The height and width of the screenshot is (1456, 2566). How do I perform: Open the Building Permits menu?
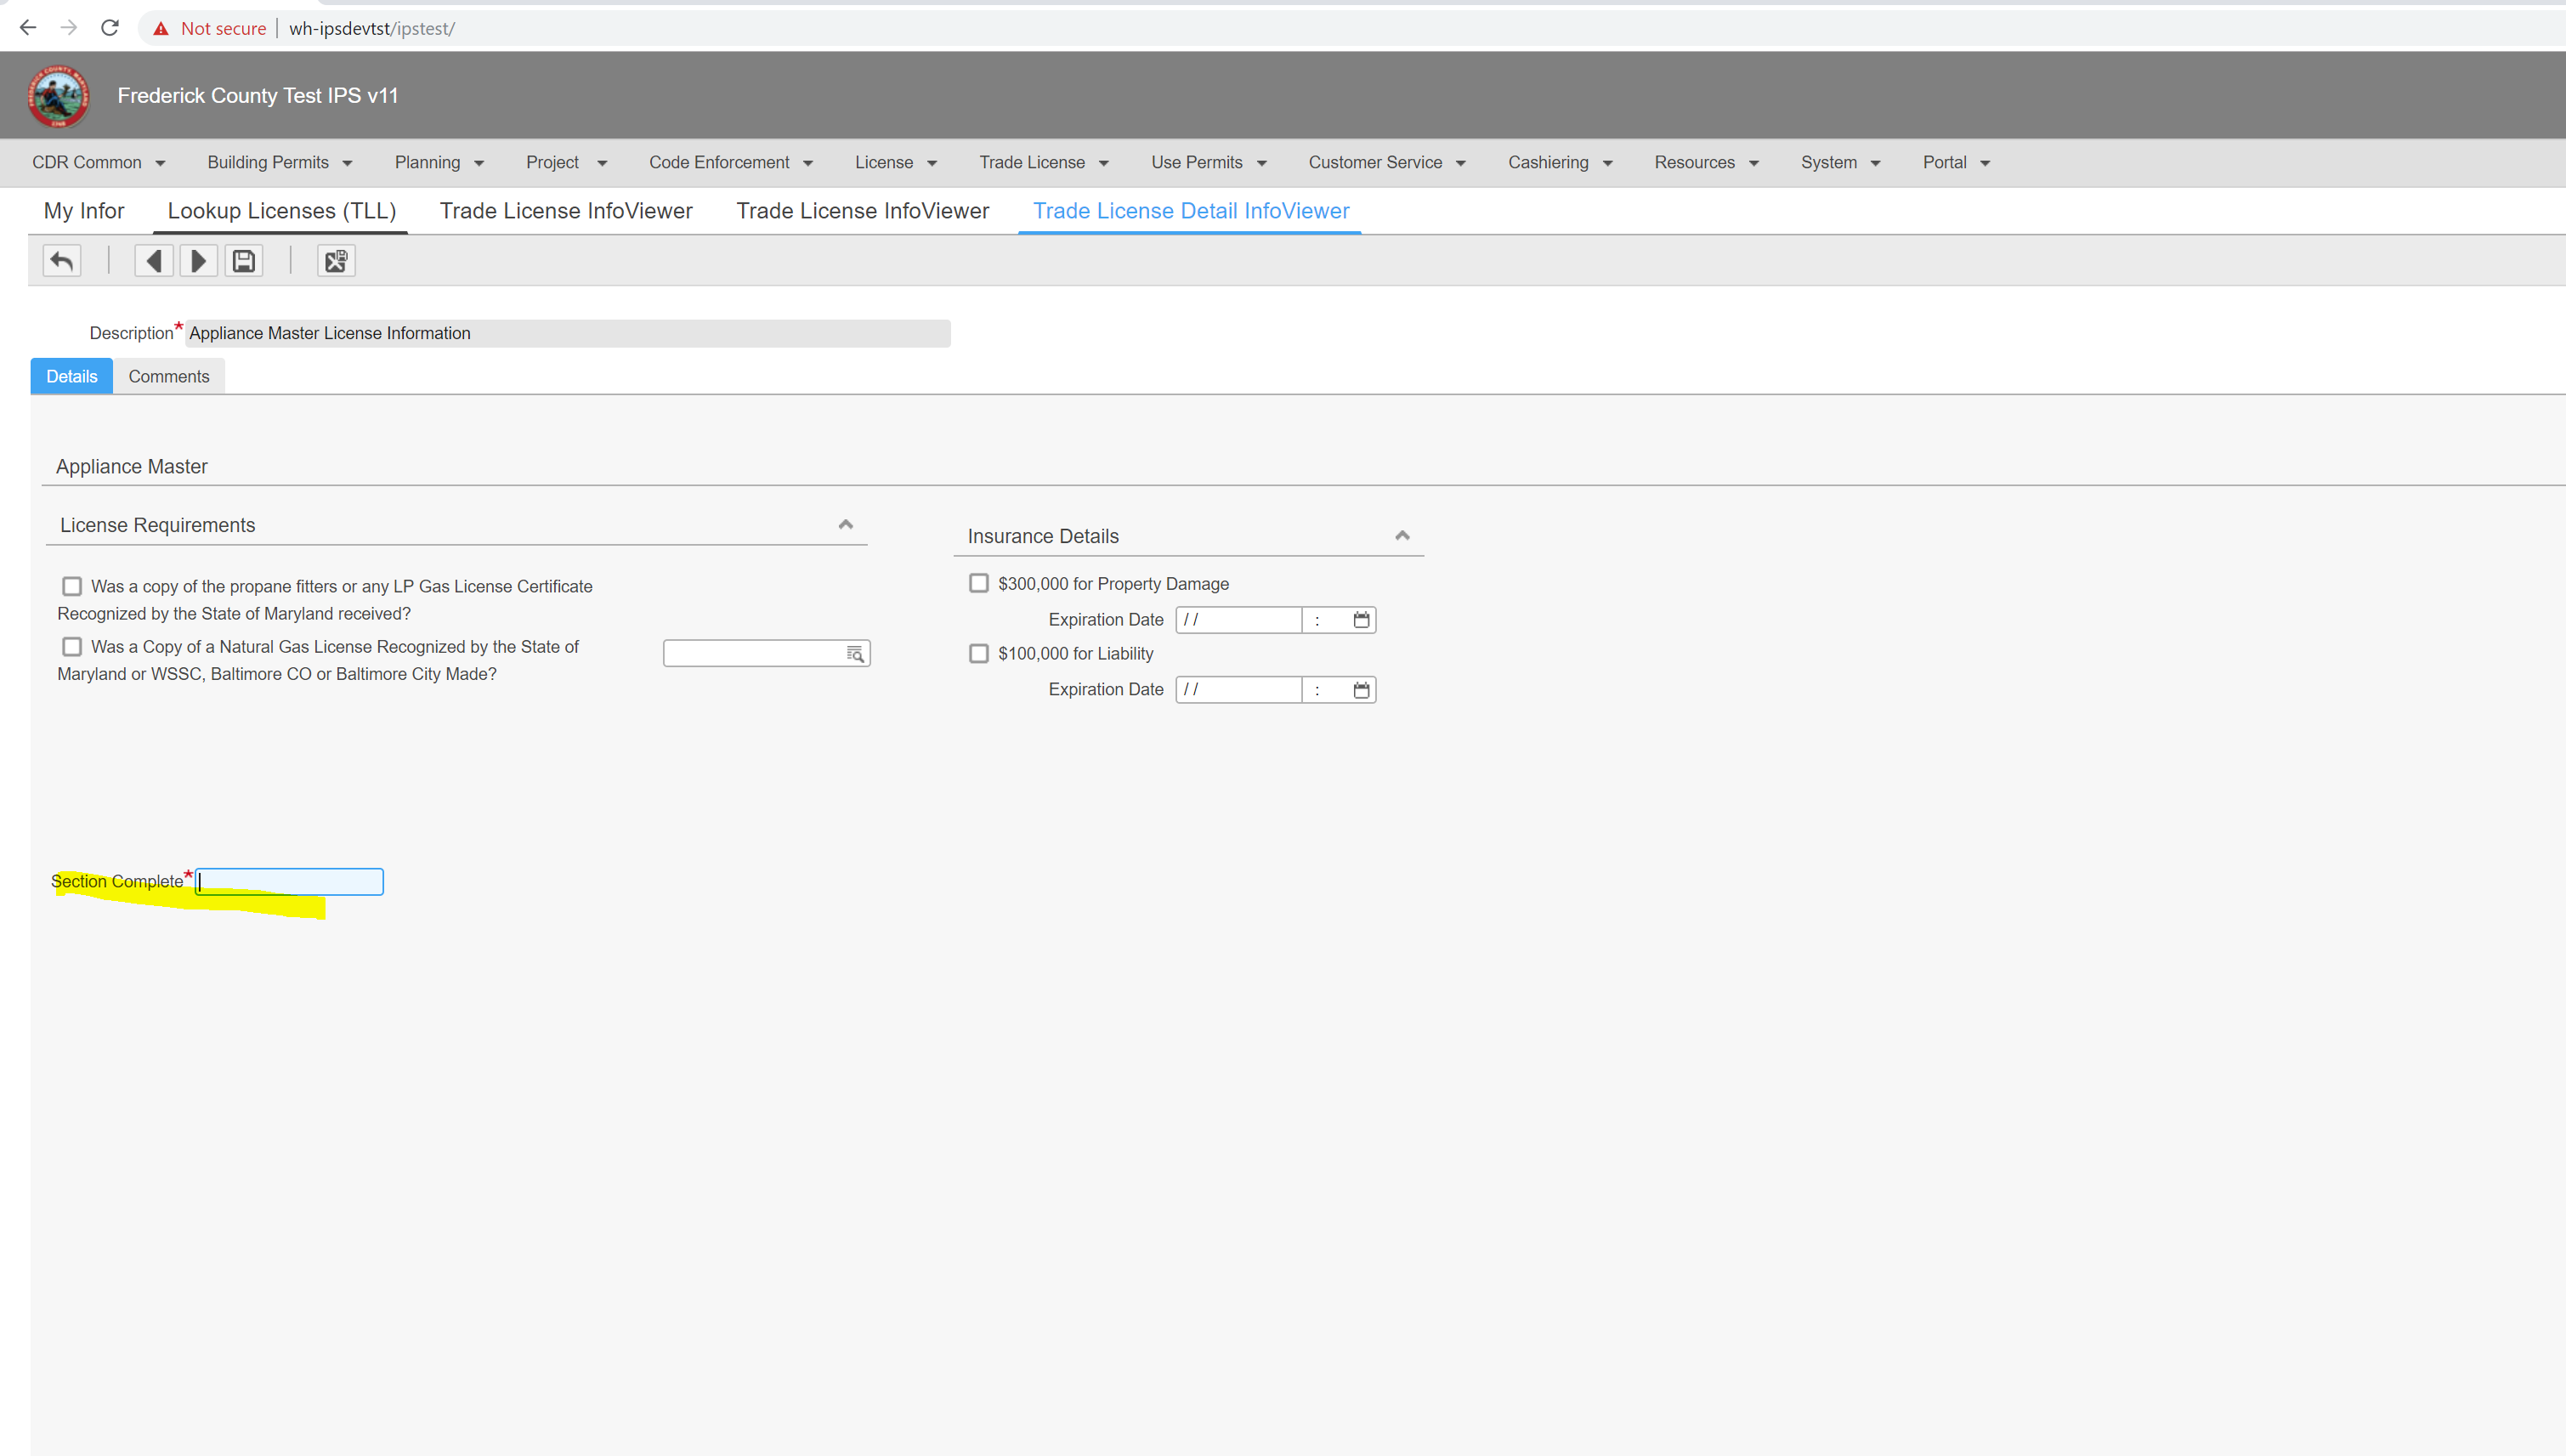click(x=279, y=162)
